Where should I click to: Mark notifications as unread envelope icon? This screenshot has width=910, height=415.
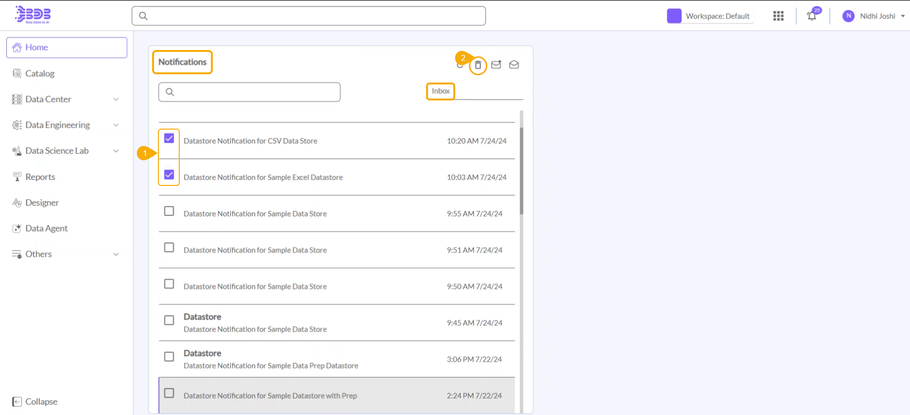coord(496,65)
